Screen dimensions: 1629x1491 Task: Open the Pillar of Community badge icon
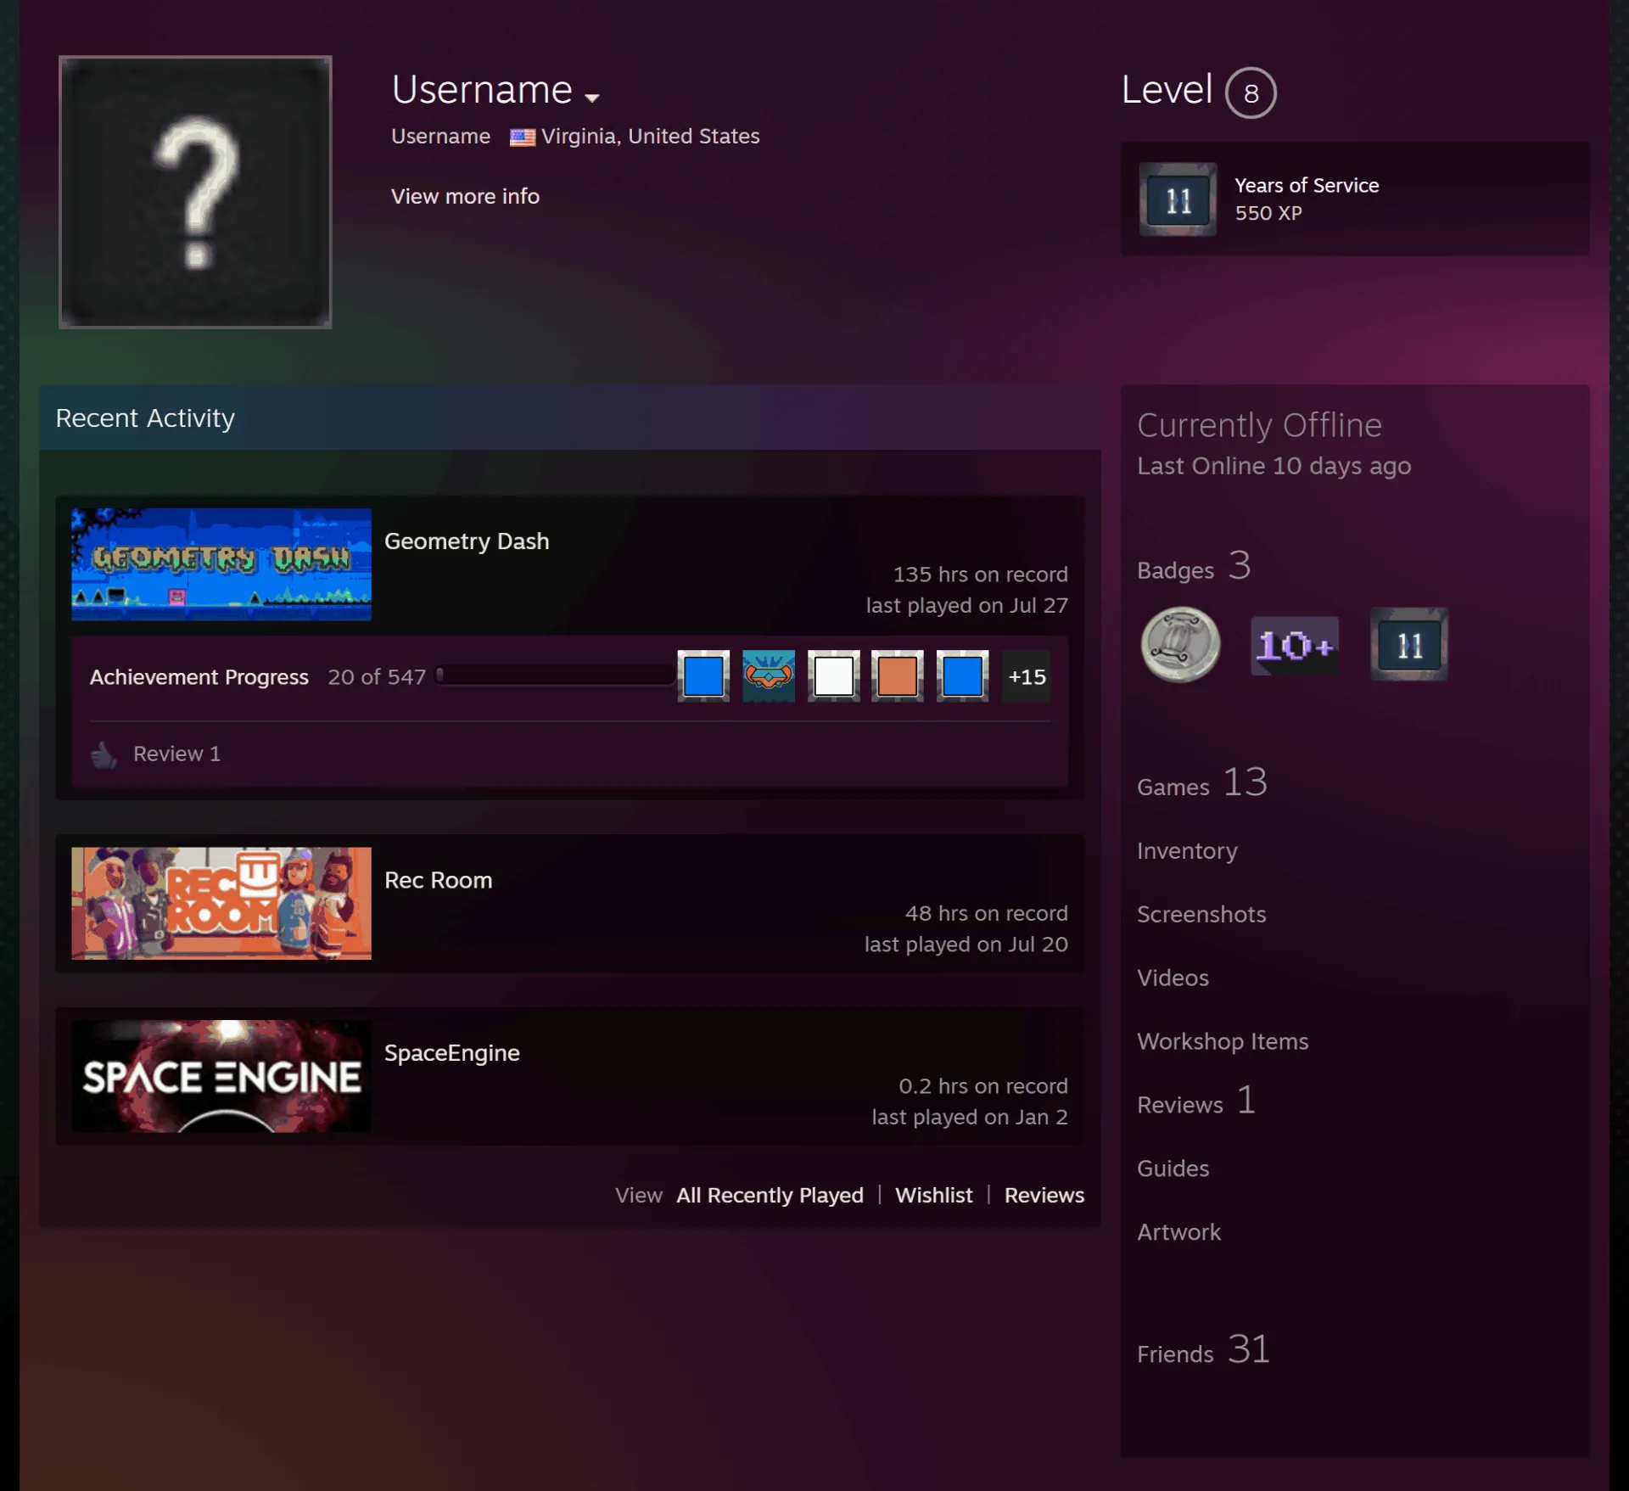pyautogui.click(x=1180, y=645)
